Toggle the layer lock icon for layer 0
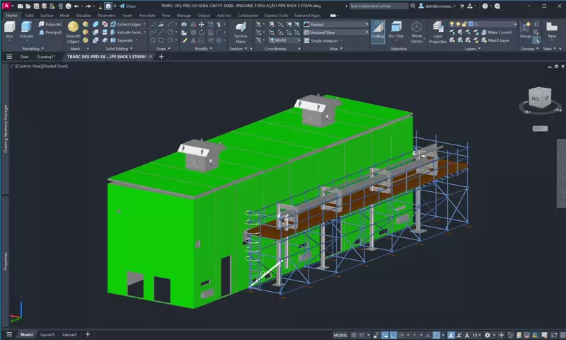The image size is (566, 340). pos(465,24)
